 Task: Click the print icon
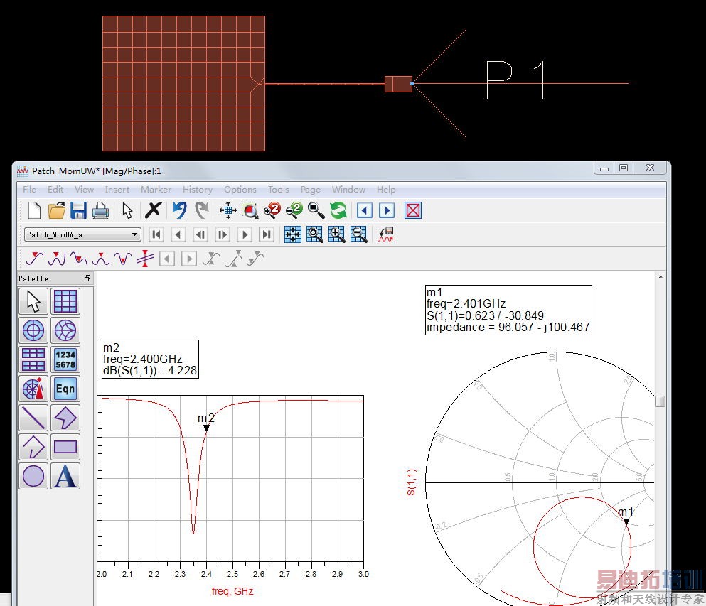coord(101,210)
